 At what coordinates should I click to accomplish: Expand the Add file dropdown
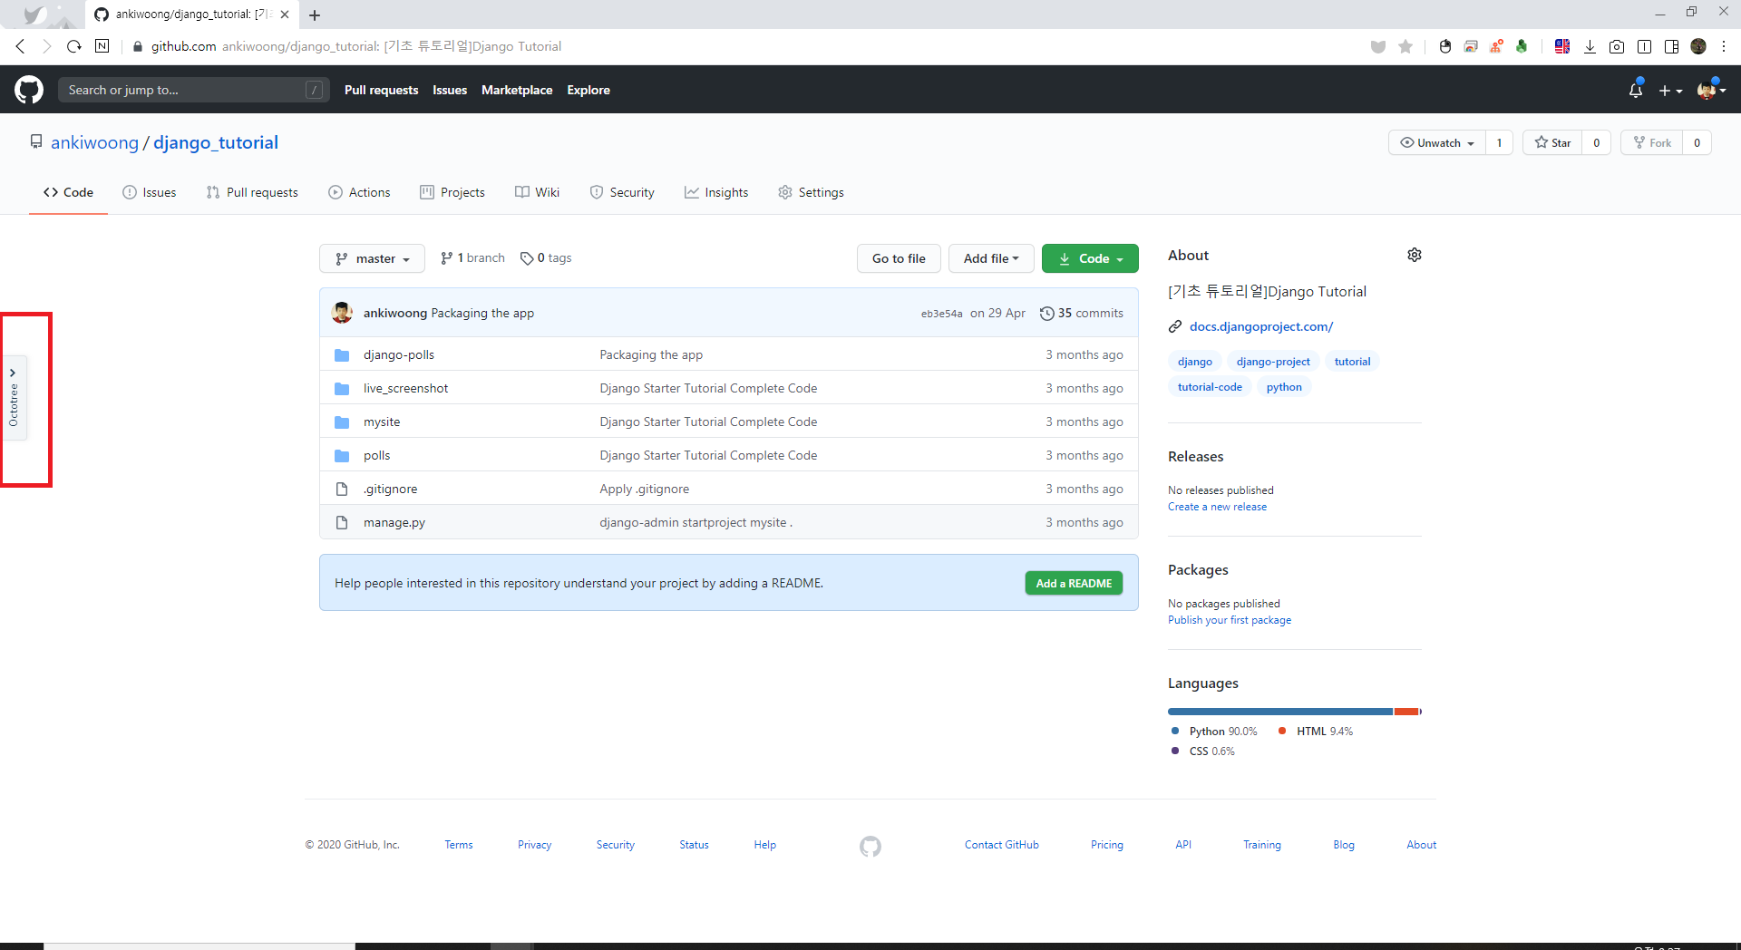(x=991, y=258)
